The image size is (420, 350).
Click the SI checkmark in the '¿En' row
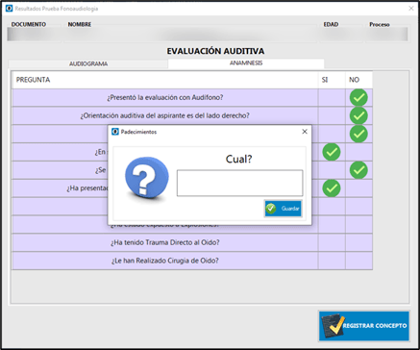[332, 152]
